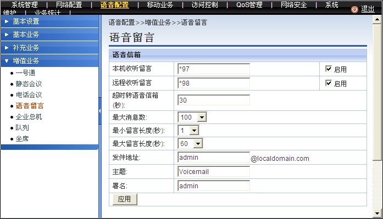Open 静态会议 in the sidebar
The height and width of the screenshot is (219, 383).
[x=29, y=84]
